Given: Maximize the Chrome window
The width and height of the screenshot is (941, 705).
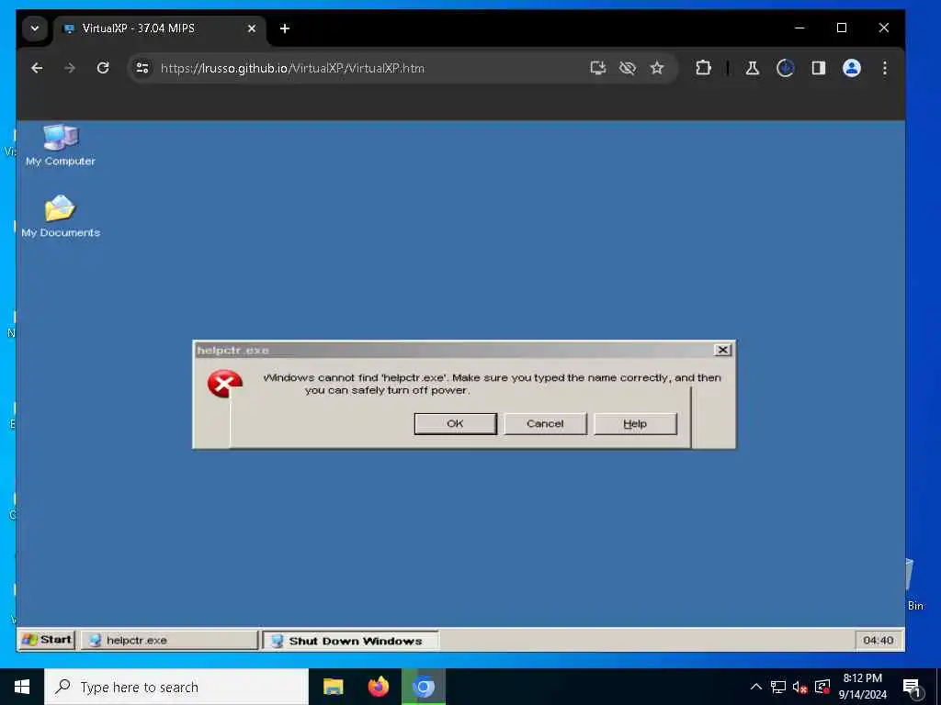Looking at the screenshot, I should pyautogui.click(x=842, y=28).
